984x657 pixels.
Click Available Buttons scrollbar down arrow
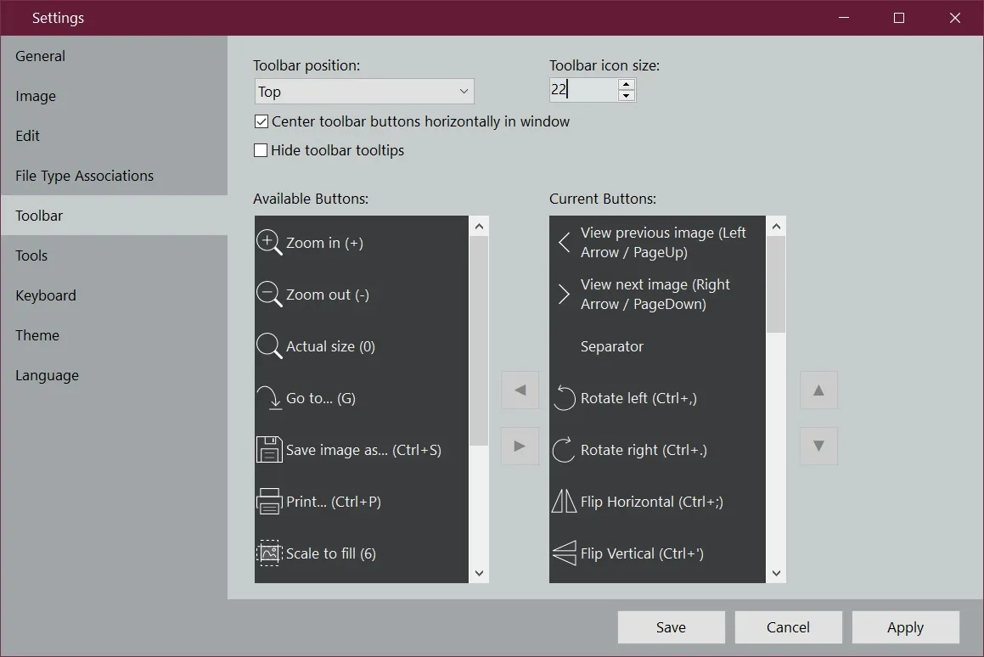point(480,573)
